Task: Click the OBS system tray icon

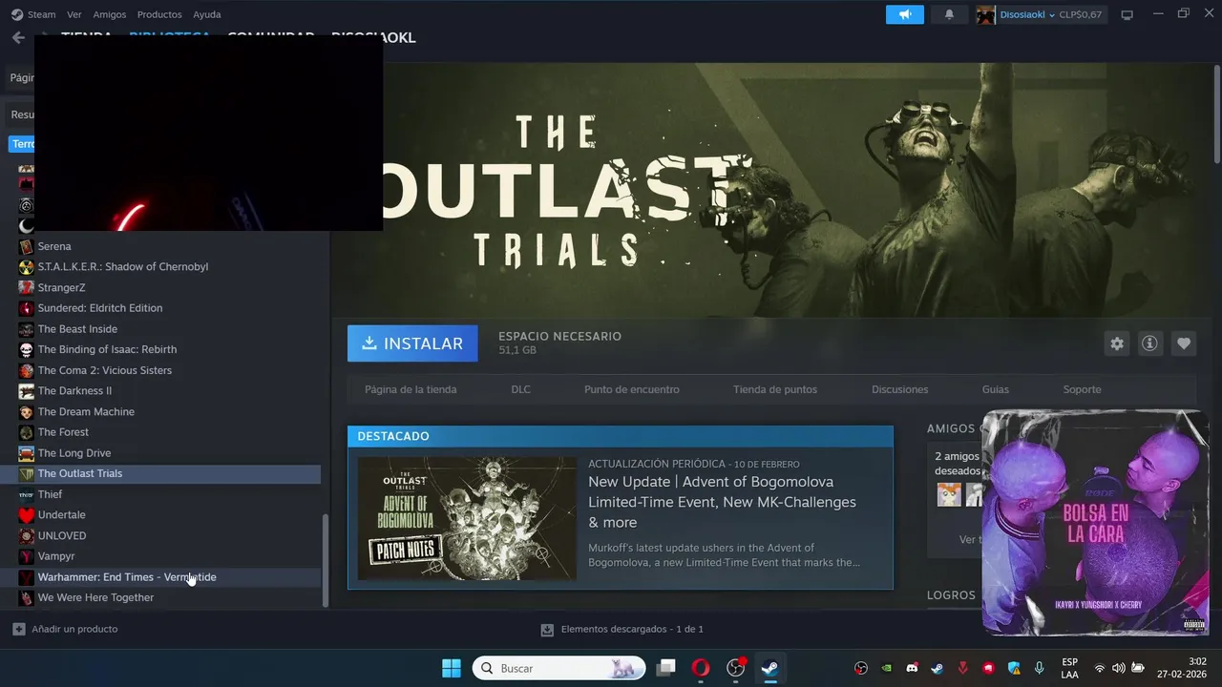Action: point(861,668)
